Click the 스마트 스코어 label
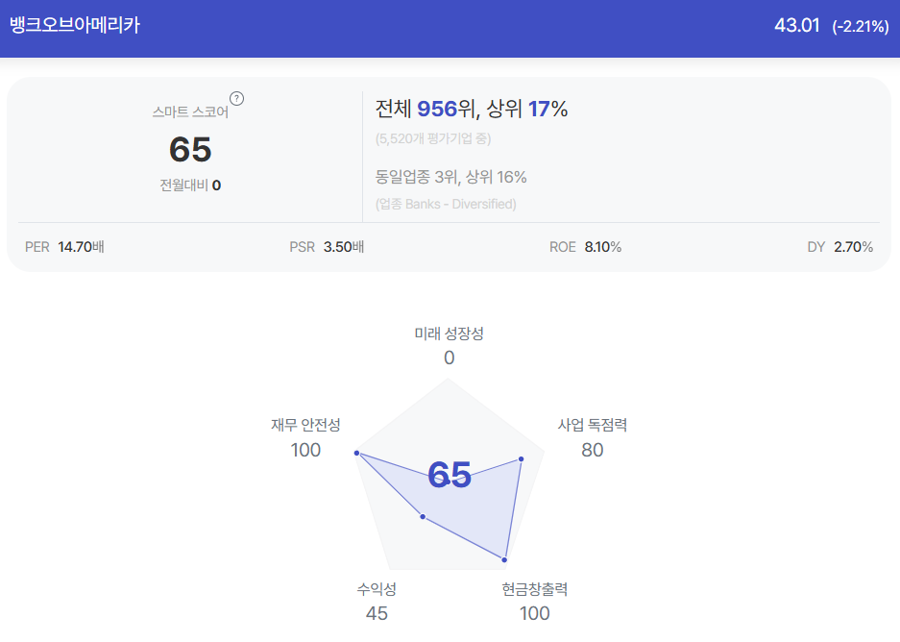 [190, 111]
